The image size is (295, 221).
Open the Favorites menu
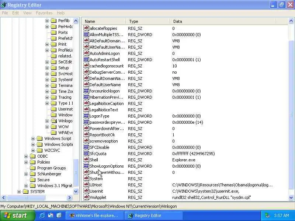[44, 13]
